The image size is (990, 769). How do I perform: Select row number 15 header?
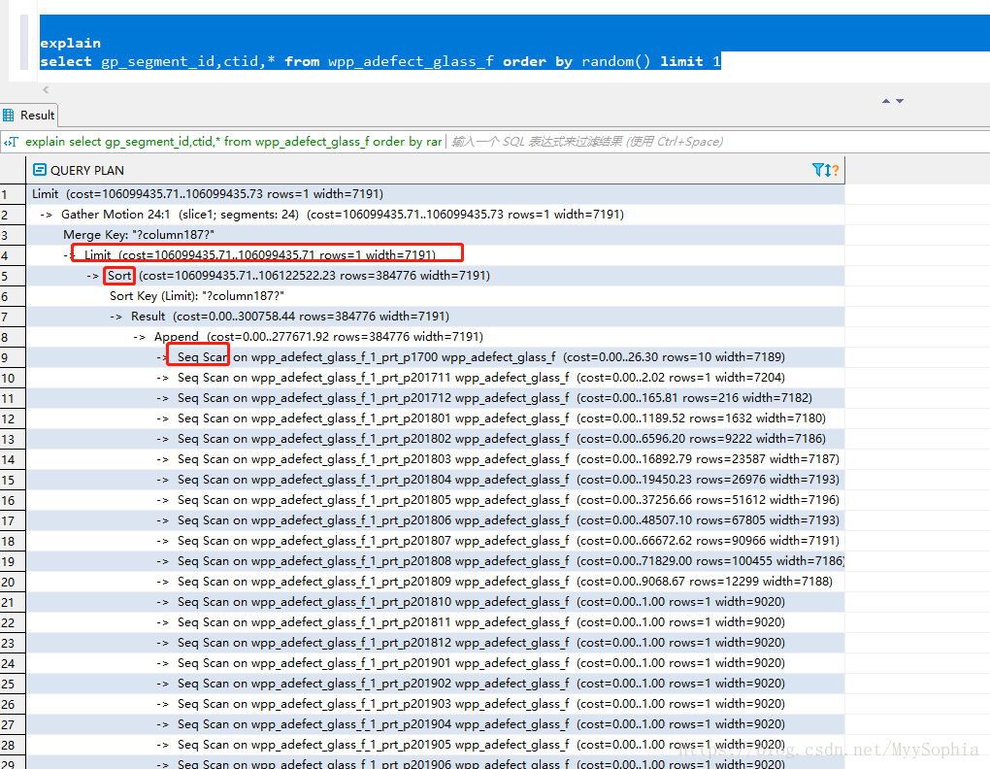pyautogui.click(x=13, y=480)
